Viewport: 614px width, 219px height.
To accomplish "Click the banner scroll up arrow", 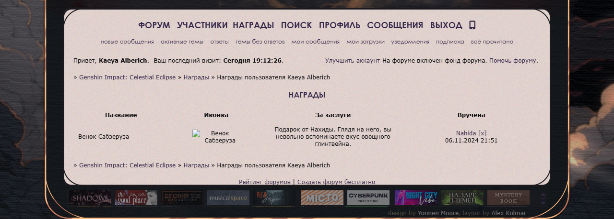I will (x=543, y=195).
